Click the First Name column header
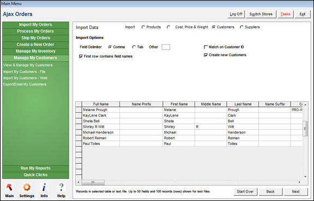This screenshot has width=314, height=201. point(179,104)
